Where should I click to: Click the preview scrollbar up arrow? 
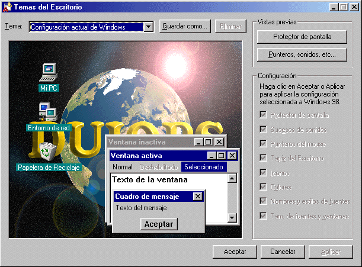(232, 178)
